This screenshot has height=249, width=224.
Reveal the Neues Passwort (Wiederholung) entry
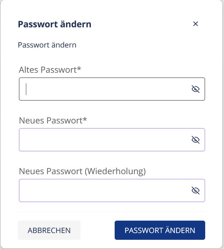pyautogui.click(x=196, y=191)
